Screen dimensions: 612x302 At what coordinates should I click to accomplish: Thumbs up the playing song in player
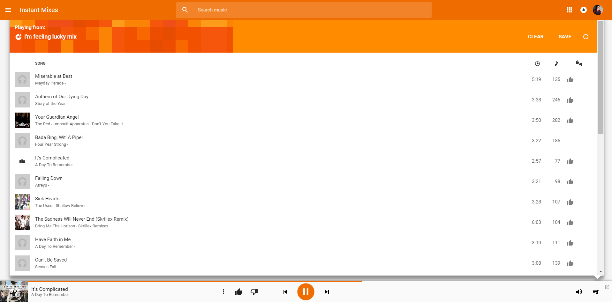pyautogui.click(x=239, y=292)
